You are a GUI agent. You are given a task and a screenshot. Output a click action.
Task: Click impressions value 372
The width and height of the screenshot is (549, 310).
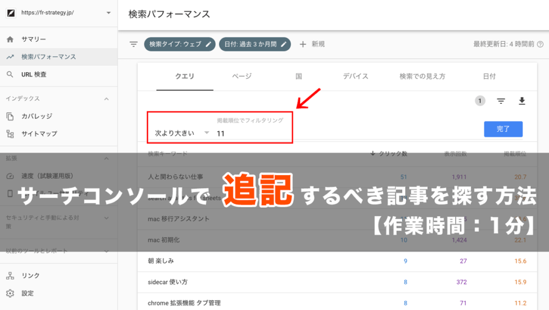[462, 282]
